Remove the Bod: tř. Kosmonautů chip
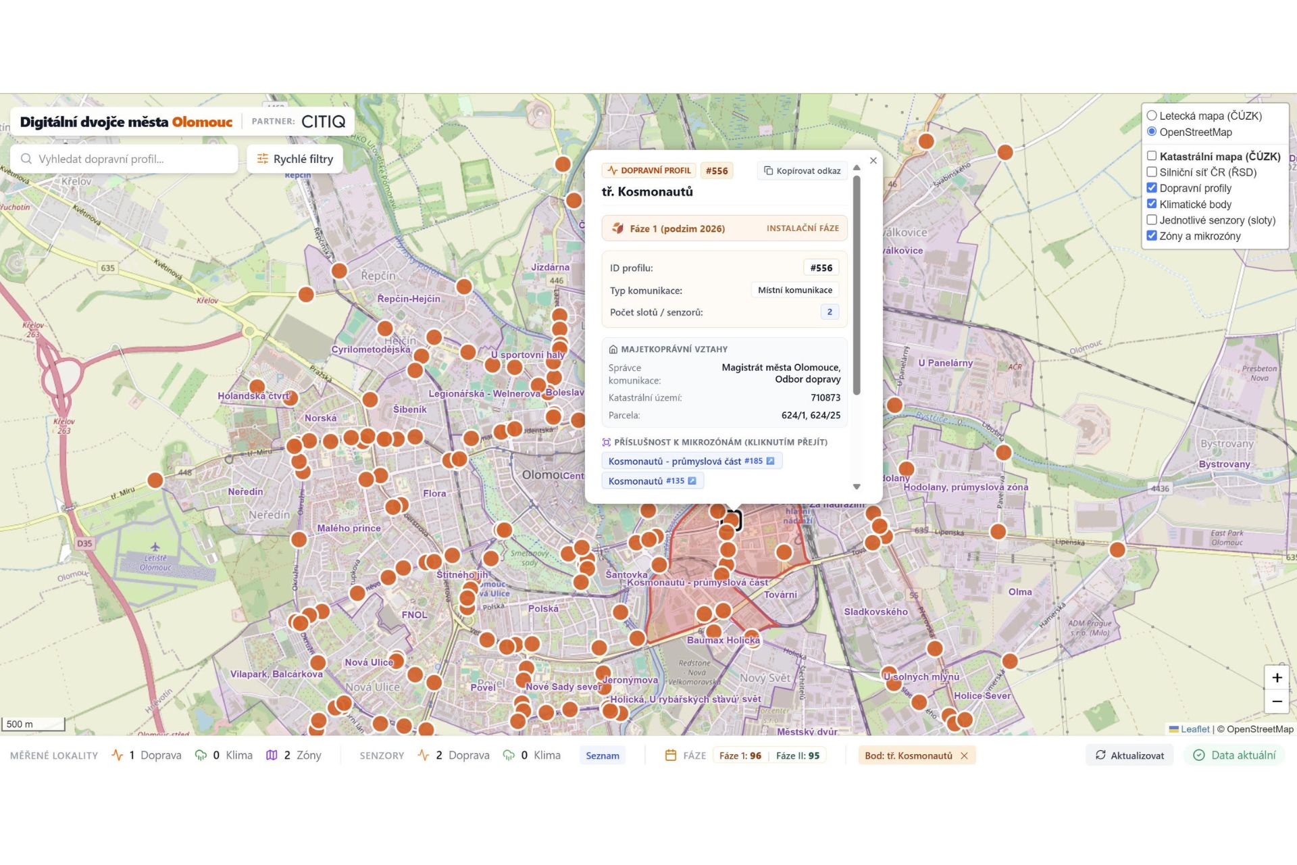1297x865 pixels. point(964,756)
